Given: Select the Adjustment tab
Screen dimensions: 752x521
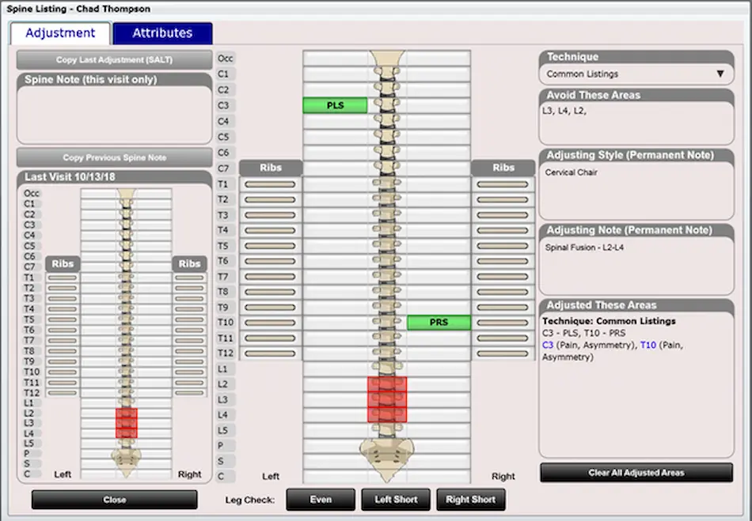Looking at the screenshot, I should point(59,32).
